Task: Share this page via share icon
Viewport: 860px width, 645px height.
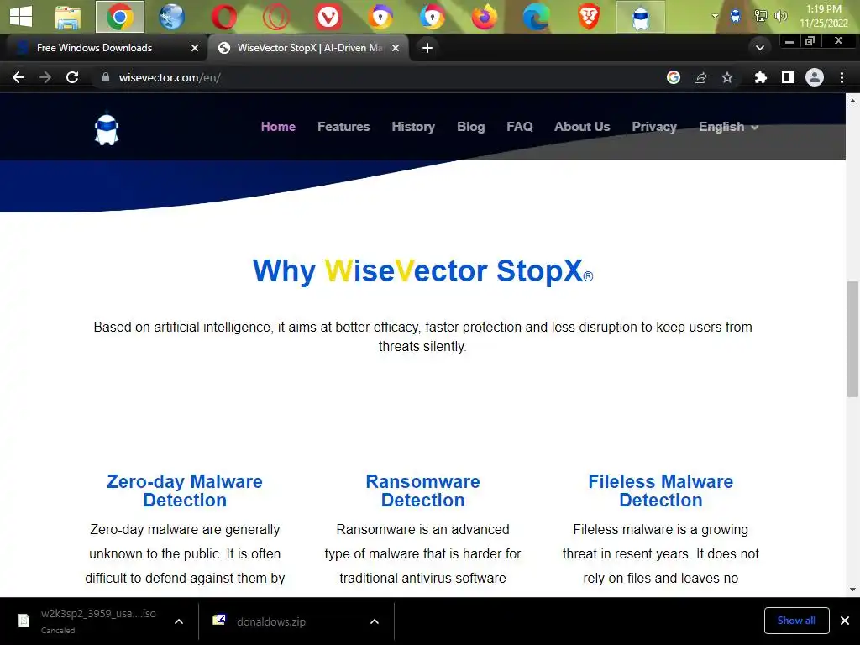Action: pos(700,77)
